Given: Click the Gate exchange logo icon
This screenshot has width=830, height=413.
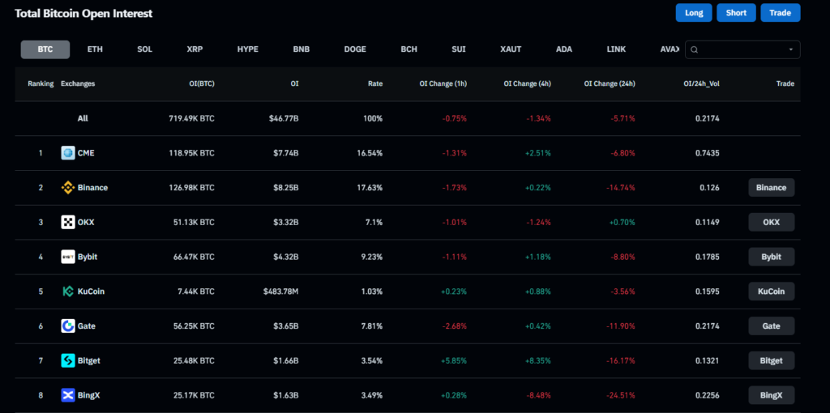Looking at the screenshot, I should 68,326.
